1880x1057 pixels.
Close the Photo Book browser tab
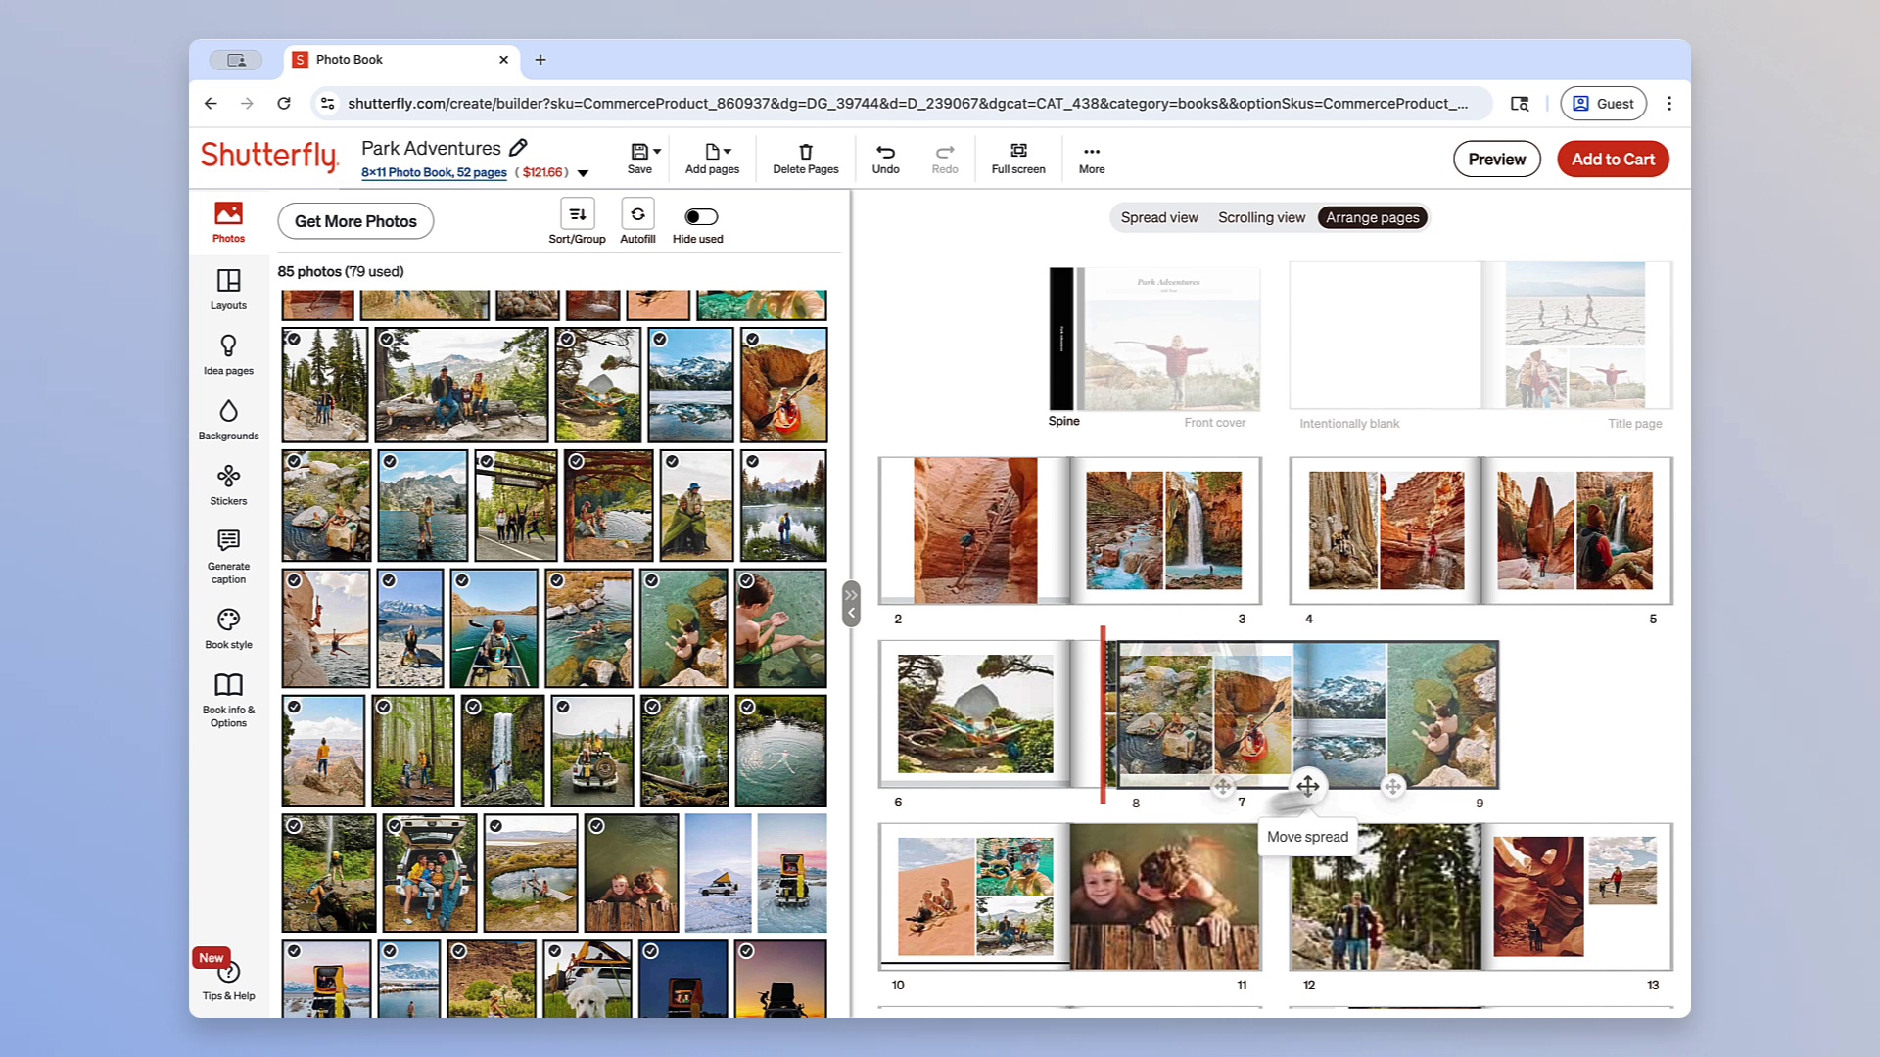pyautogui.click(x=503, y=60)
